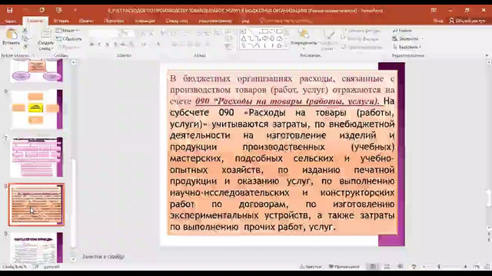Switch to Normal view status bar icon
The width and height of the screenshot is (492, 276).
point(373,267)
